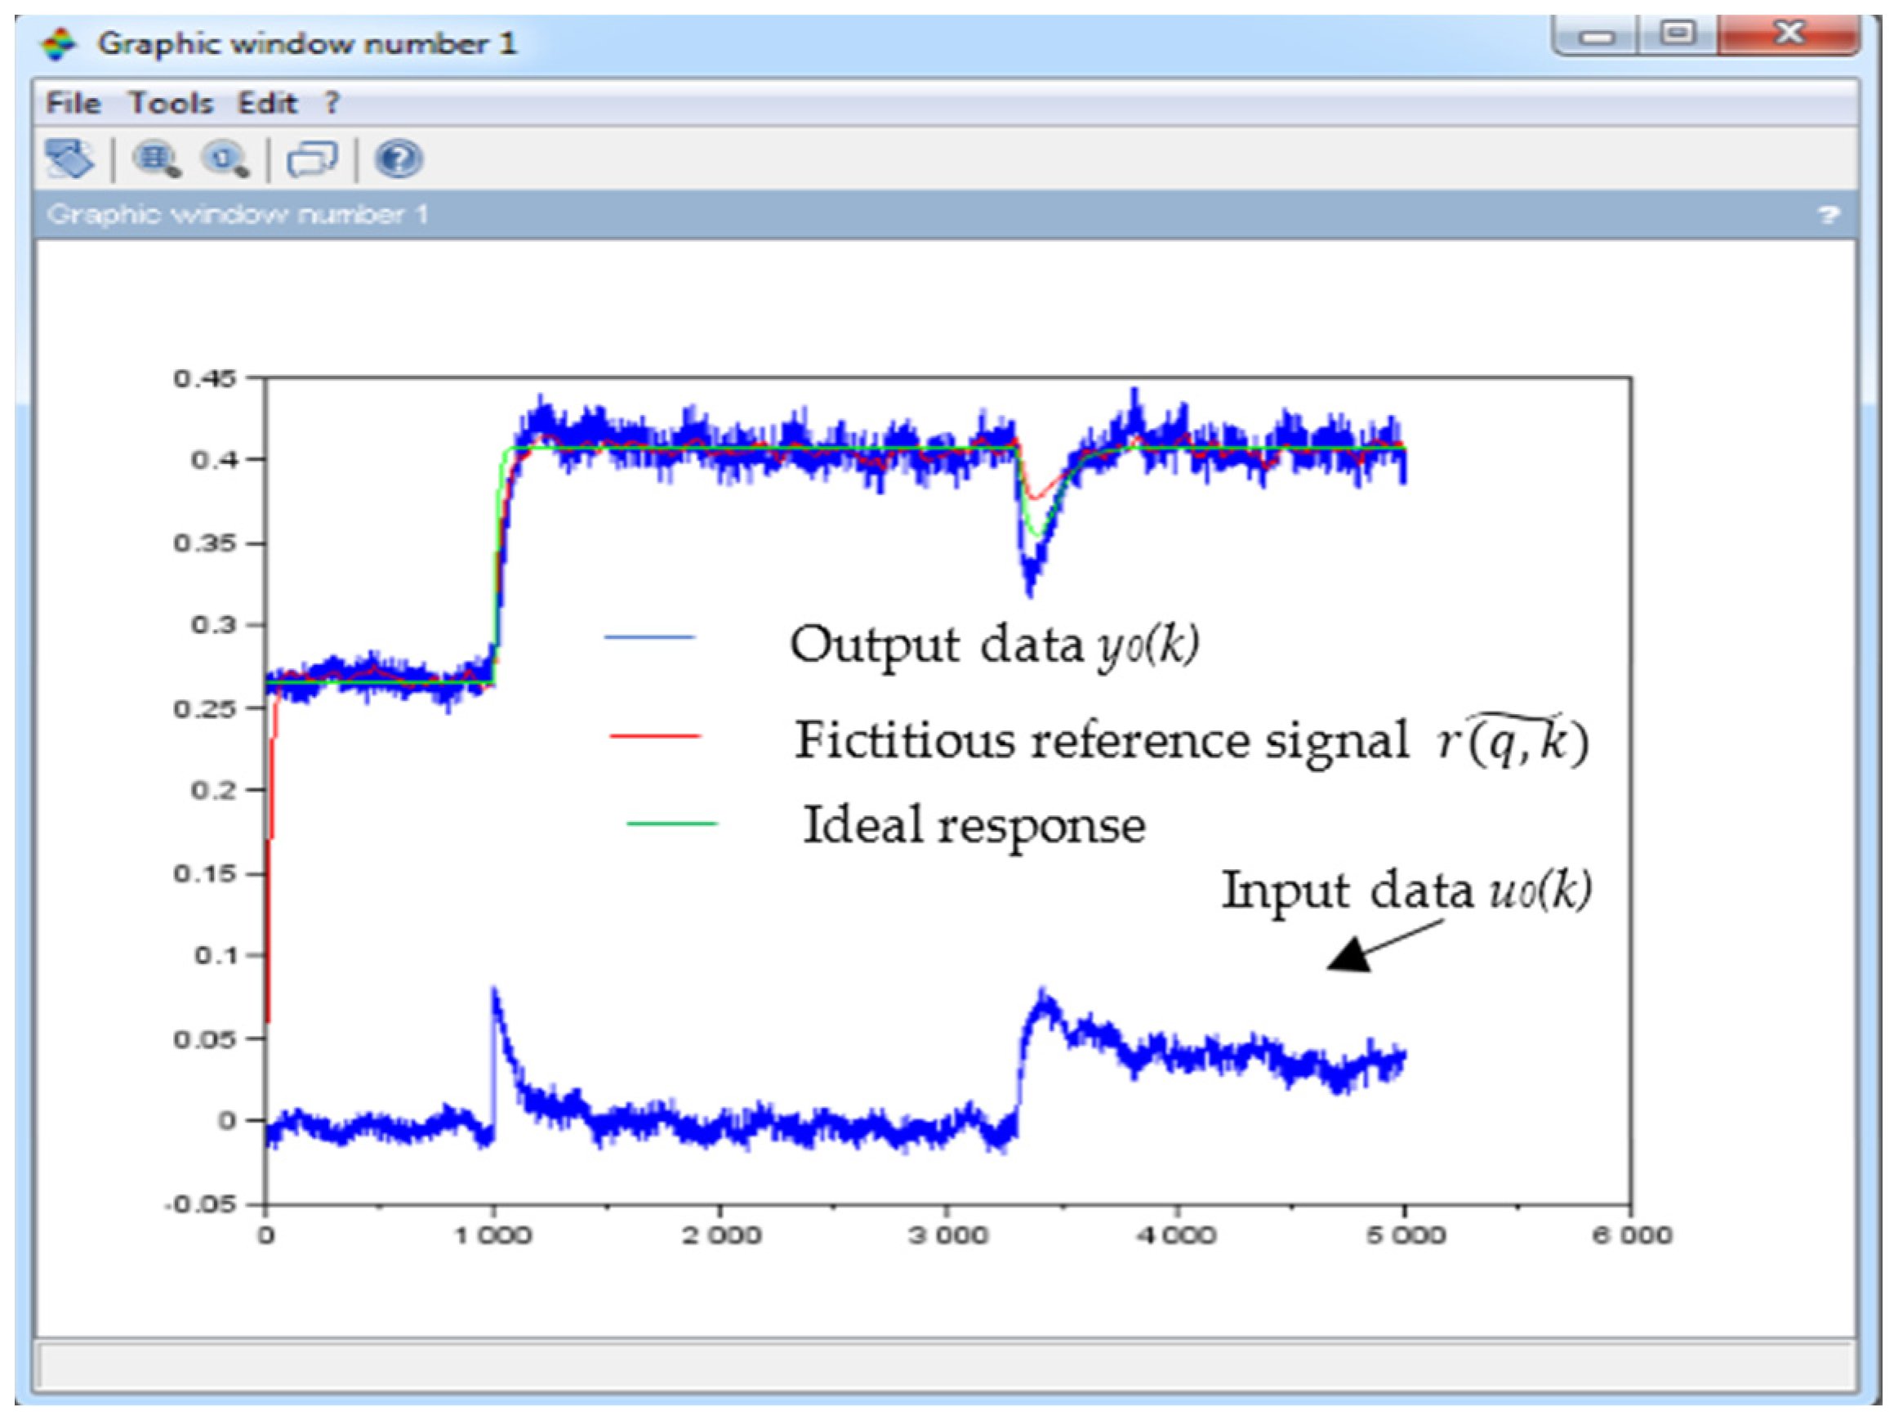The height and width of the screenshot is (1424, 1894).
Task: Toggle the datatip mode speech-bubble icon
Action: (x=312, y=159)
